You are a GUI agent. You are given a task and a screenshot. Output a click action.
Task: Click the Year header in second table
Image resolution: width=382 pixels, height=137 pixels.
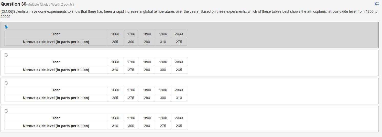(56, 62)
